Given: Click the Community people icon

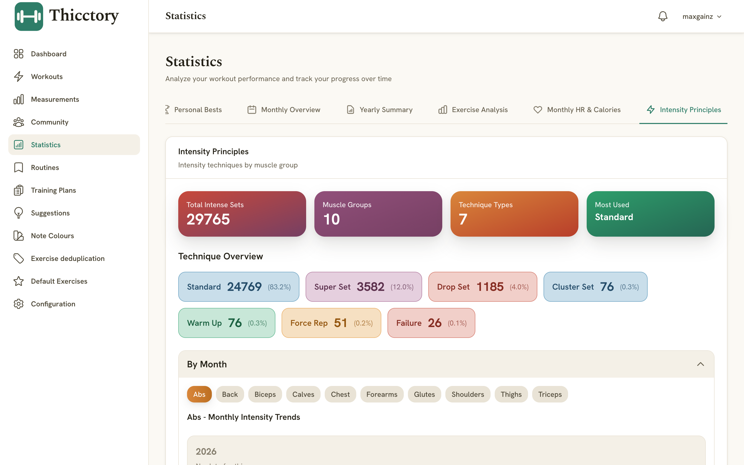Looking at the screenshot, I should [x=18, y=122].
